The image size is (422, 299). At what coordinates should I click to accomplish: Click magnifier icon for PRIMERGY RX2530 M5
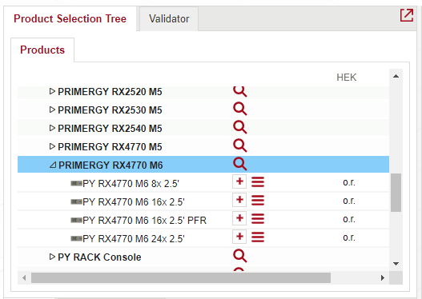[239, 109]
